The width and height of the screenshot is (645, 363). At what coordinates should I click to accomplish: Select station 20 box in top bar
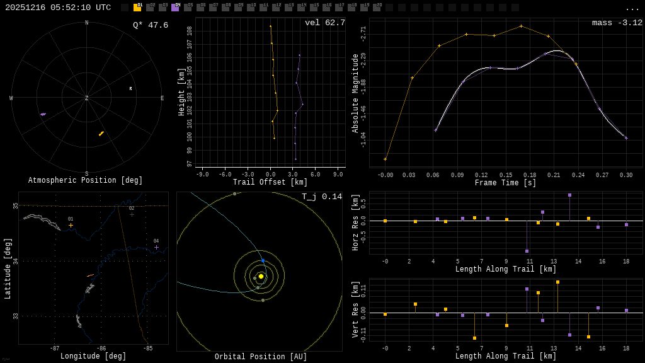click(377, 8)
